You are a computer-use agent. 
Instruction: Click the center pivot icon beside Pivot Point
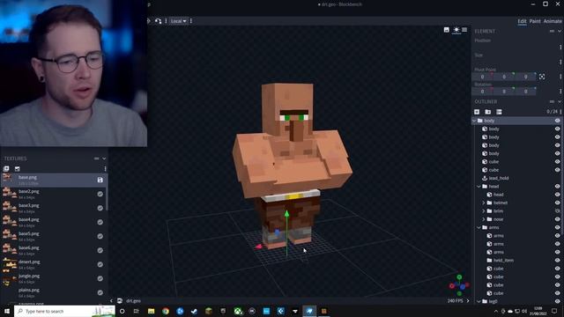(542, 77)
